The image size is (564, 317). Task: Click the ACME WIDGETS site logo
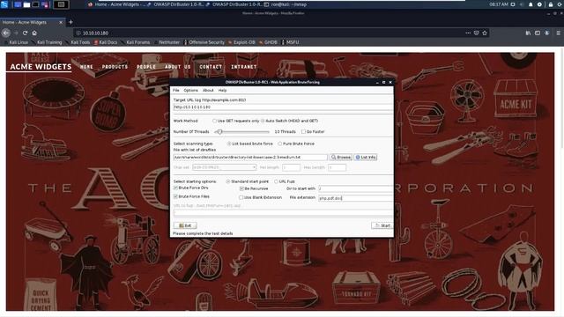41,67
